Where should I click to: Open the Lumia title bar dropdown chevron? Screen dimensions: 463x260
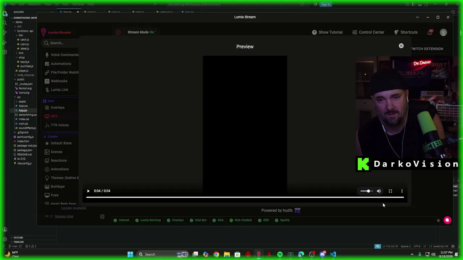(417, 17)
